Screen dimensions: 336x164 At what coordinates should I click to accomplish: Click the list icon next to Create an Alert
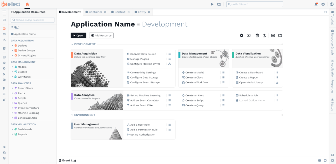pyautogui.click(x=223, y=95)
